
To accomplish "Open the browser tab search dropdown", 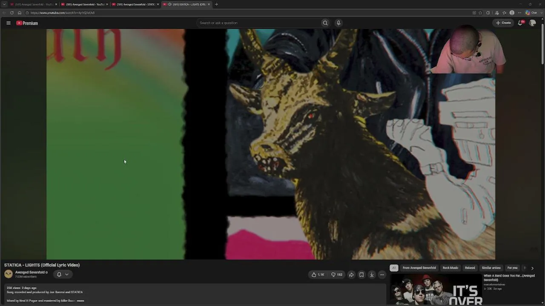I will click(3, 4).
